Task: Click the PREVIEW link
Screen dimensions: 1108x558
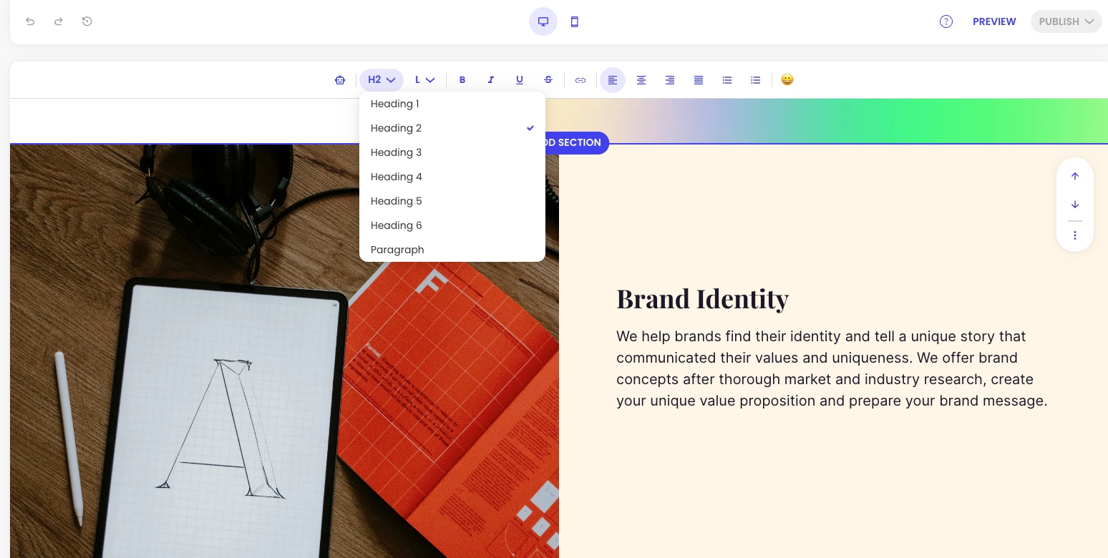Action: [x=994, y=21]
